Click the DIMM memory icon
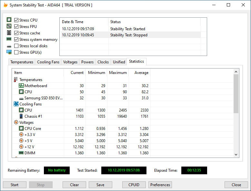The height and width of the screenshot is (191, 251). 21,153
